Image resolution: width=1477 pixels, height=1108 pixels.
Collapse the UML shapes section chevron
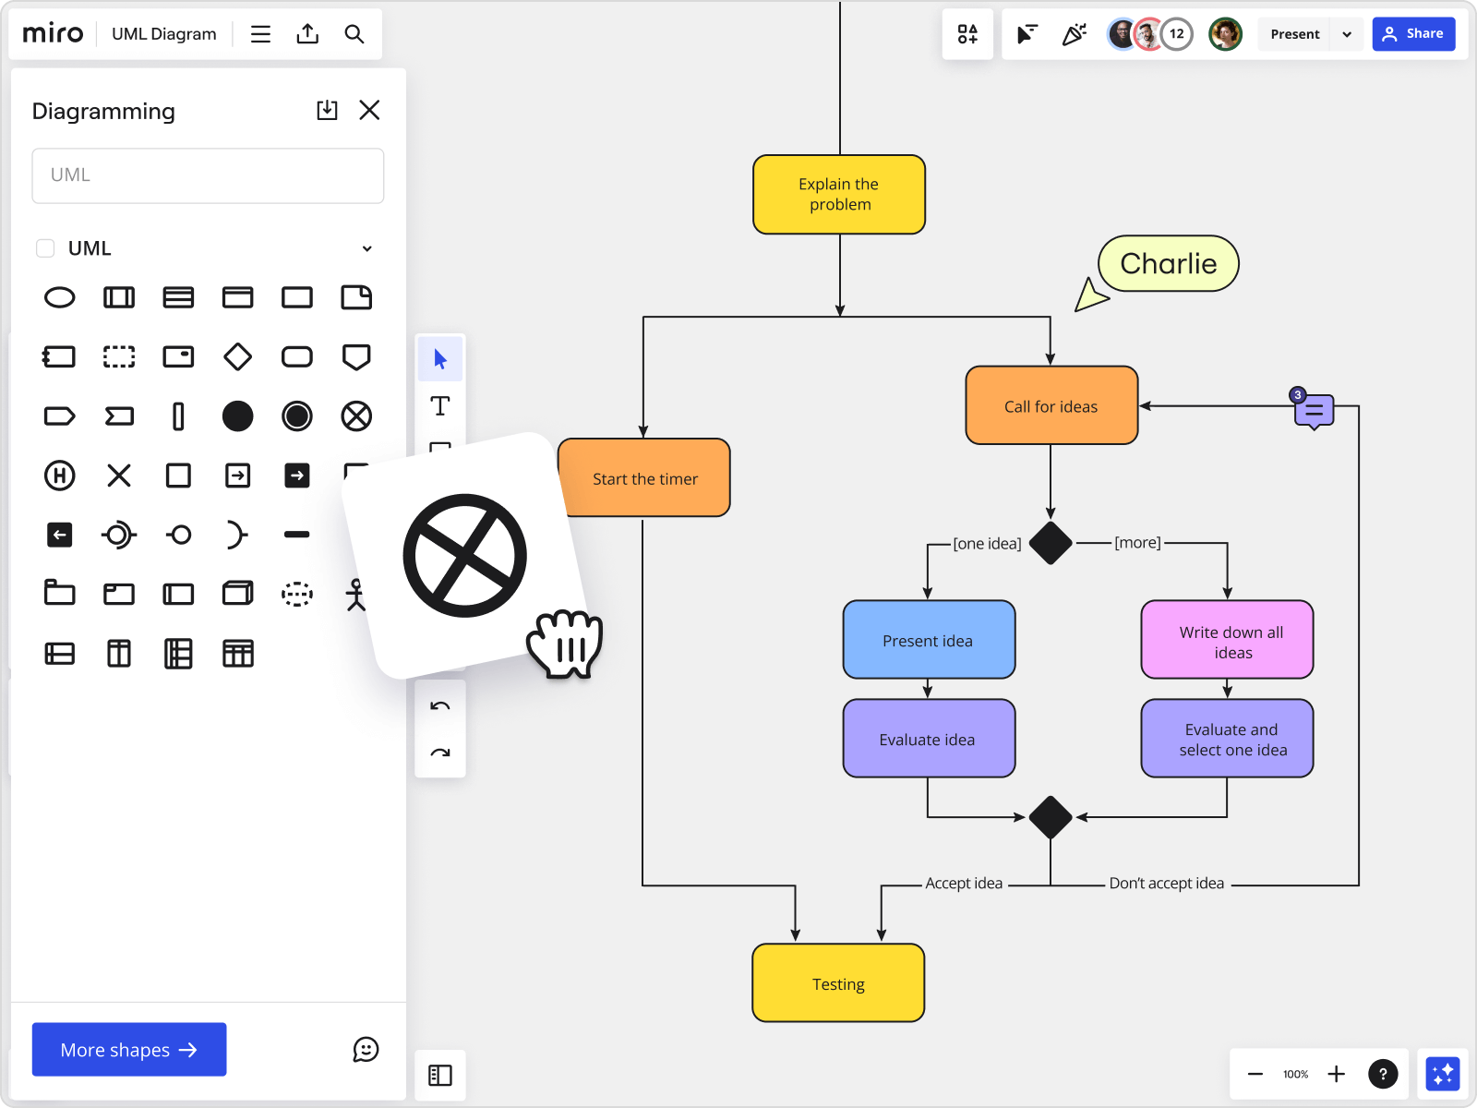click(x=367, y=248)
